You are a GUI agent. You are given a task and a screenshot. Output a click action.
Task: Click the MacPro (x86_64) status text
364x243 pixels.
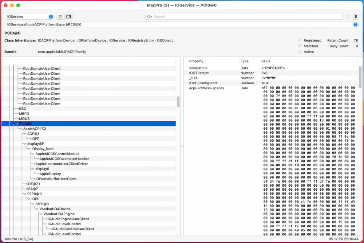pyautogui.click(x=19, y=239)
